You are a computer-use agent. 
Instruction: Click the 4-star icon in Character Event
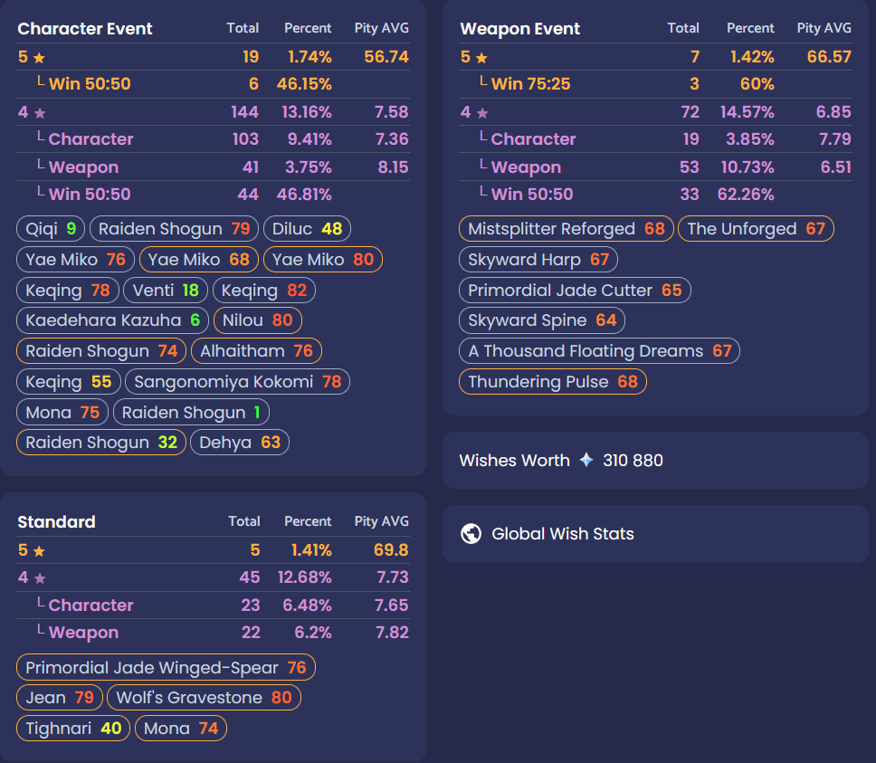[39, 113]
